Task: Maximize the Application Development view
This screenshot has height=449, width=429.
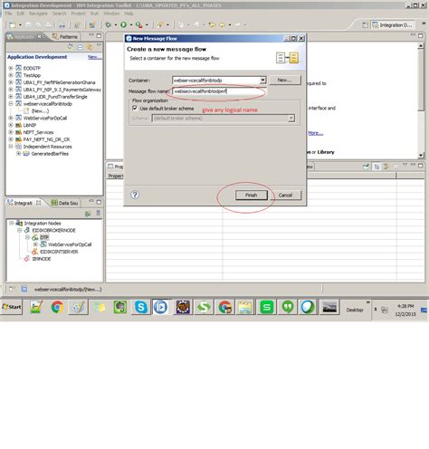Action: (x=99, y=35)
